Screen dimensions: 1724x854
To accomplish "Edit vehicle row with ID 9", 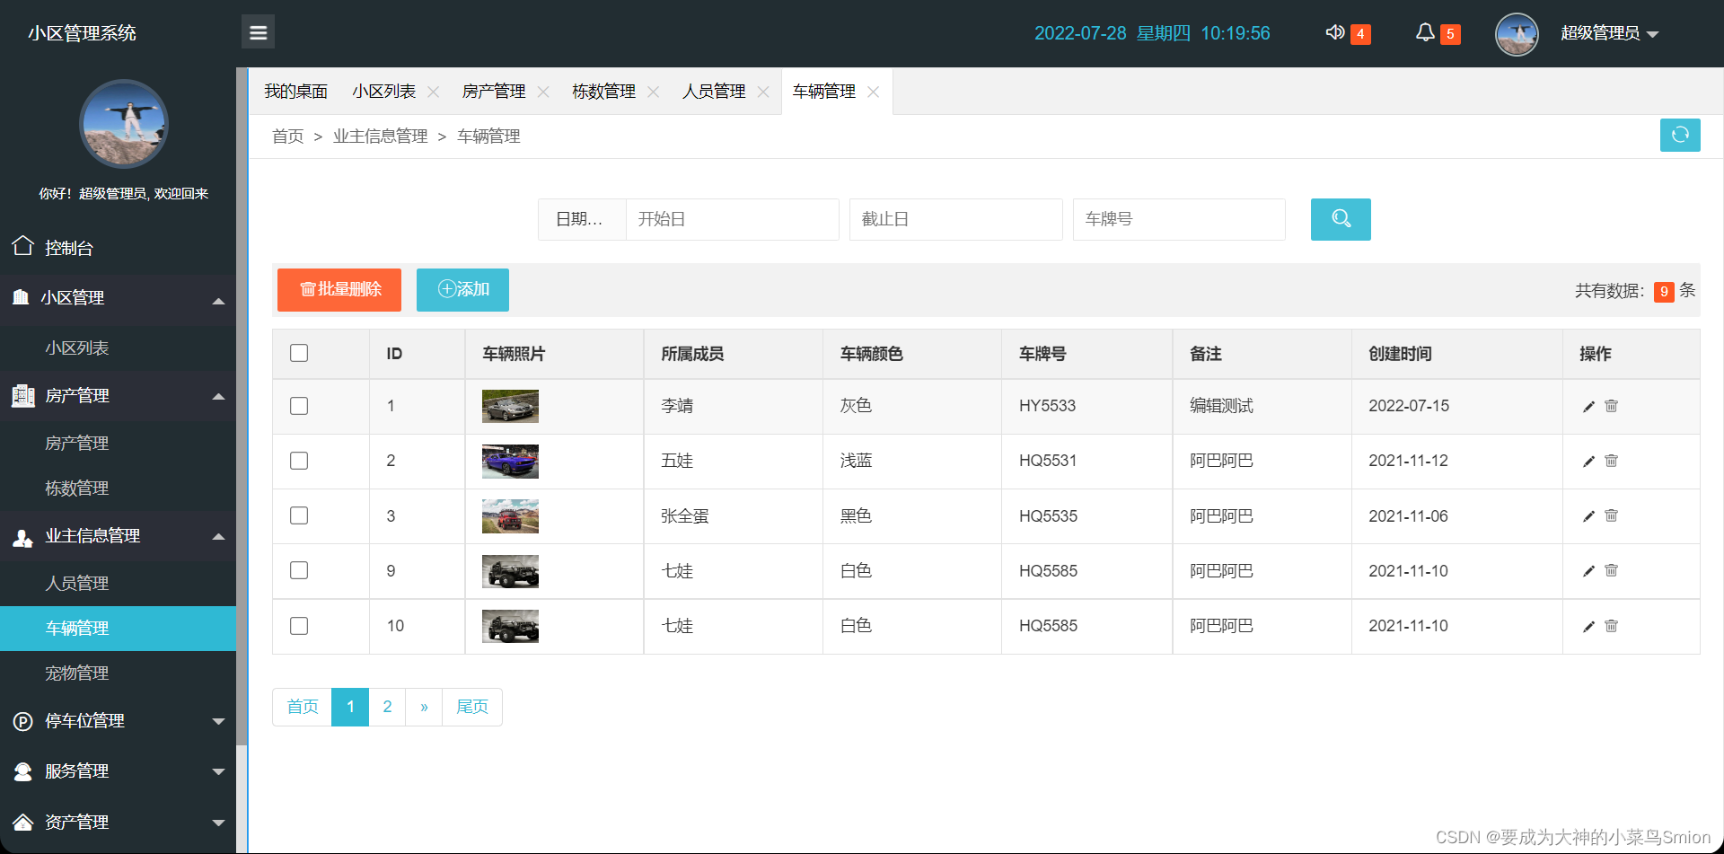I will (x=1588, y=571).
